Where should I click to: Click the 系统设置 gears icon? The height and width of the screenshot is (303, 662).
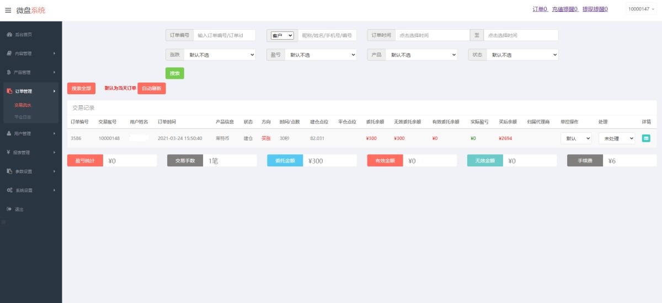tap(9, 190)
